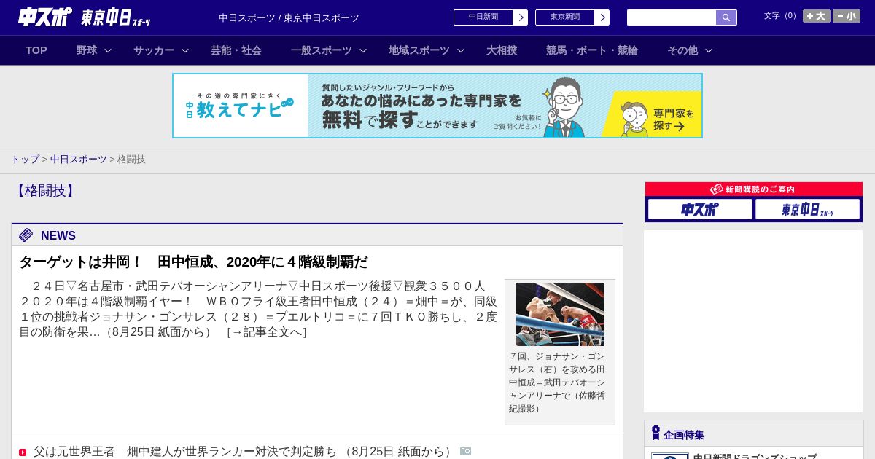Viewport: 875px width, 459px height.
Task: Open the 東京新聞 link button
Action: point(565,17)
